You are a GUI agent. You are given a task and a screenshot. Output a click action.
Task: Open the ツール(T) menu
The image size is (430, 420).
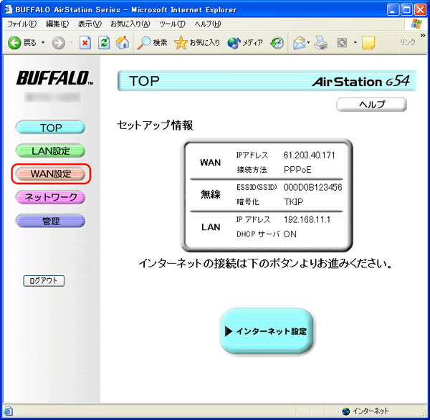coord(173,24)
